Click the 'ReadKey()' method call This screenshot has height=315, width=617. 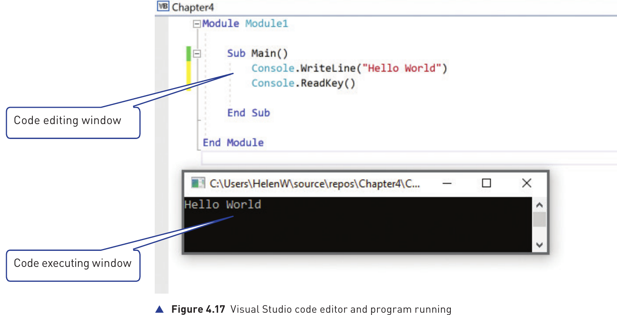(x=328, y=83)
